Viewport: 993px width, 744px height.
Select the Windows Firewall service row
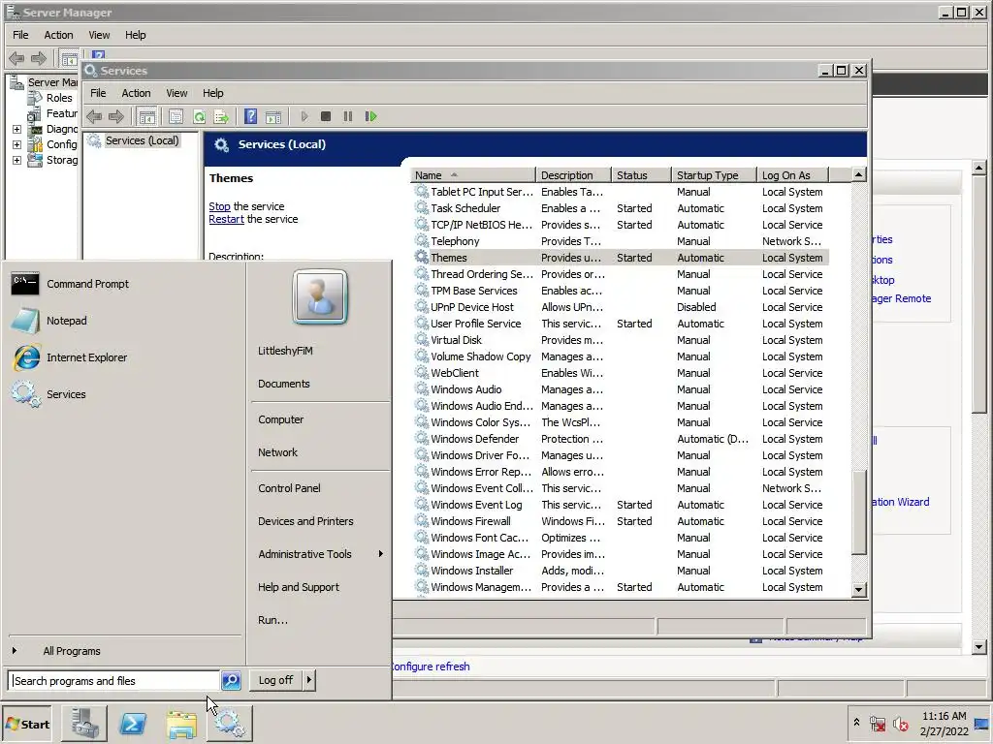pos(620,521)
